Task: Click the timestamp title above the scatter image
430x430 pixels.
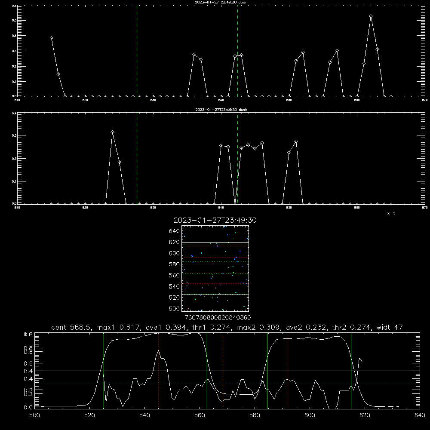Action: point(215,220)
